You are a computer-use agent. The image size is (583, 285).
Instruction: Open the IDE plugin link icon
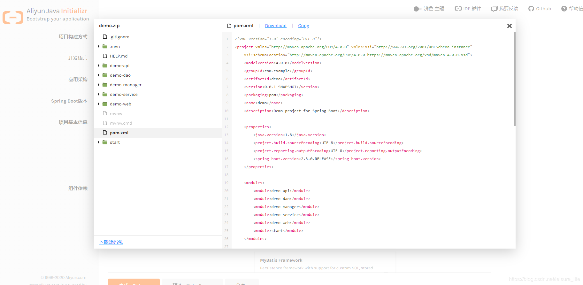(458, 9)
